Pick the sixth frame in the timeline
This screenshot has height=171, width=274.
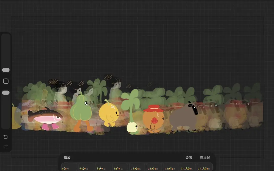coord(154,167)
